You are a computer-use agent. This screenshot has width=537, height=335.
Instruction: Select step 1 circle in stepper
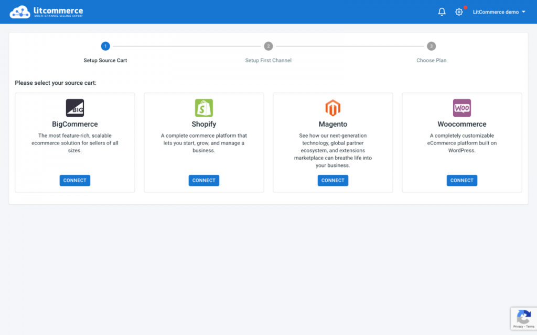click(x=105, y=46)
